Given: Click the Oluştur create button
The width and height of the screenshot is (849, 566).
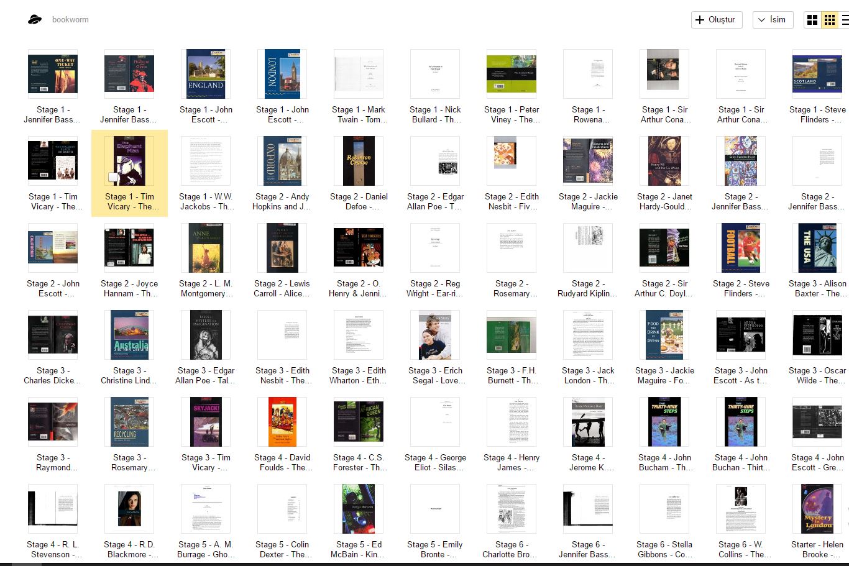Looking at the screenshot, I should click(x=717, y=20).
